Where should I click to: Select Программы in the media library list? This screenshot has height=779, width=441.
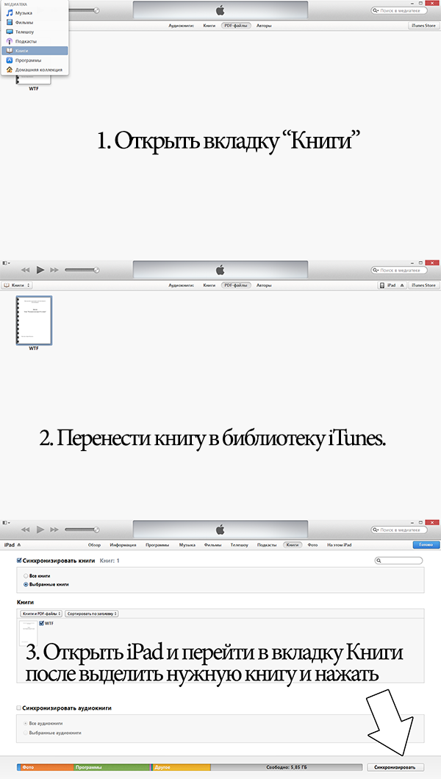28,60
